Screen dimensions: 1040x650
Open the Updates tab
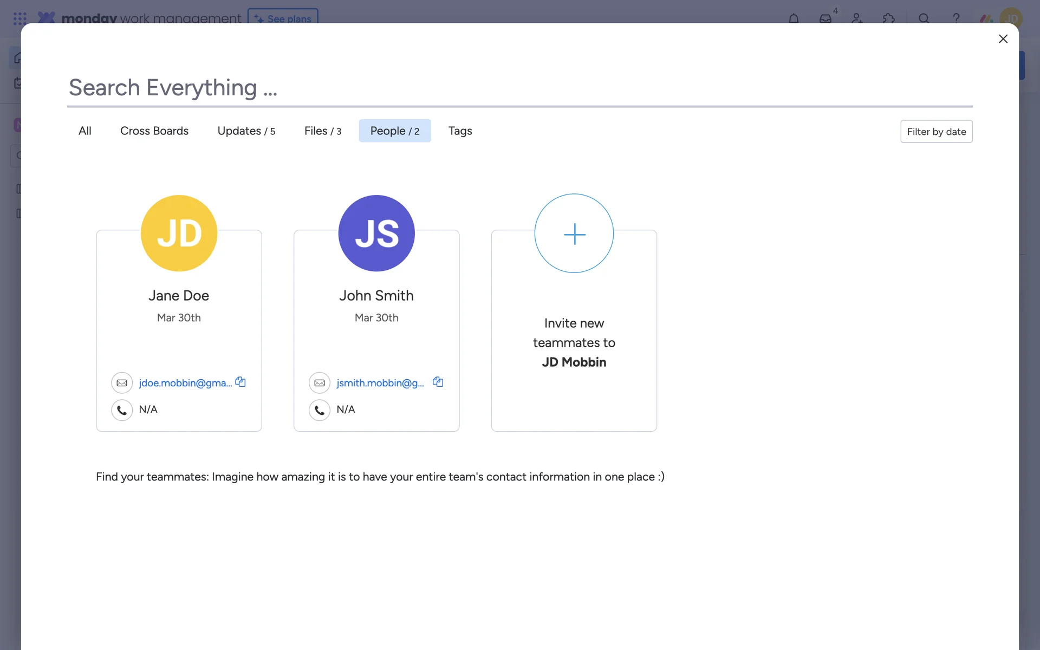tap(246, 131)
